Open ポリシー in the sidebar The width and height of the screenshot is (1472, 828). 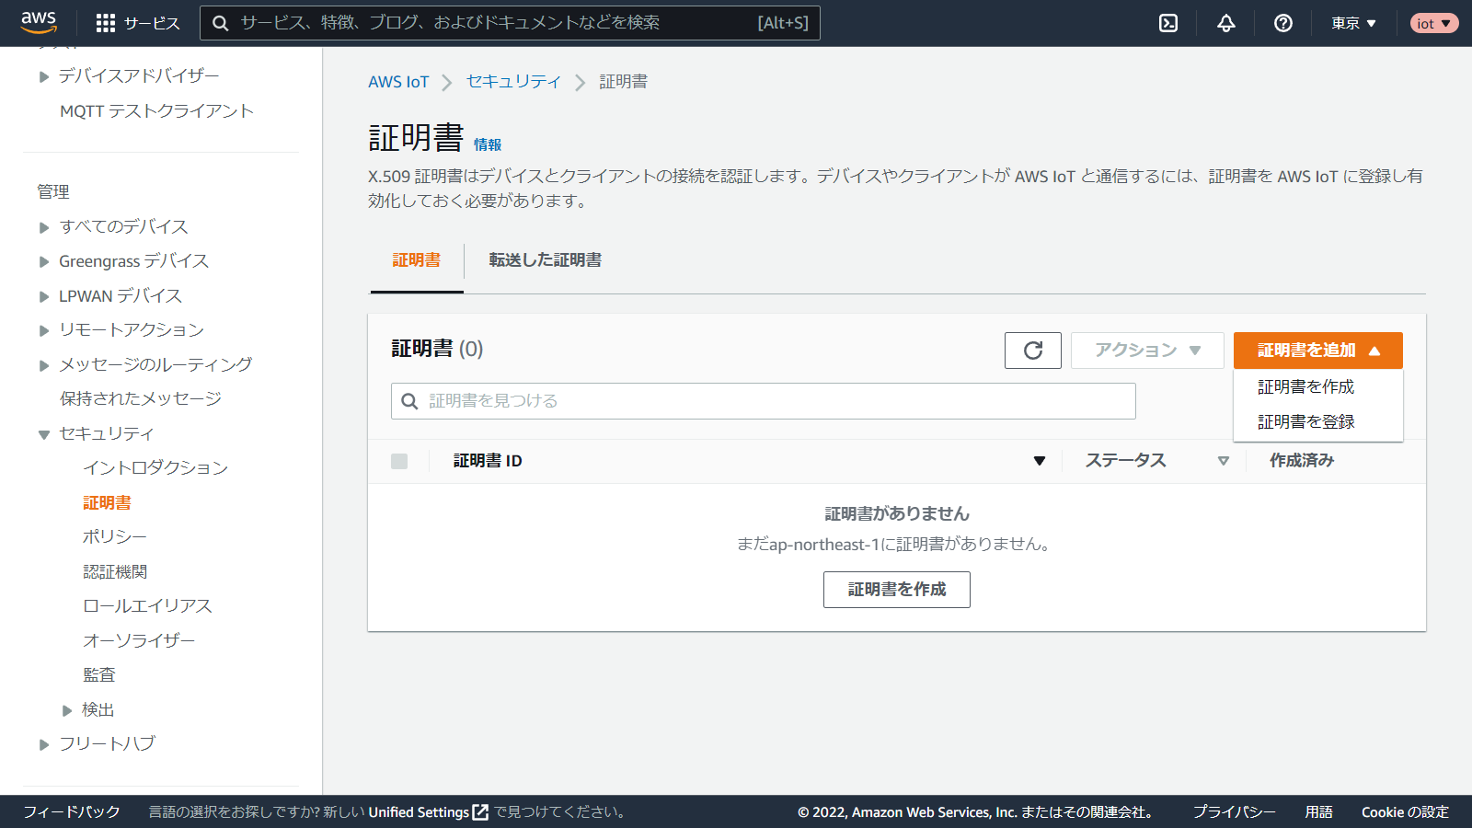click(x=115, y=537)
